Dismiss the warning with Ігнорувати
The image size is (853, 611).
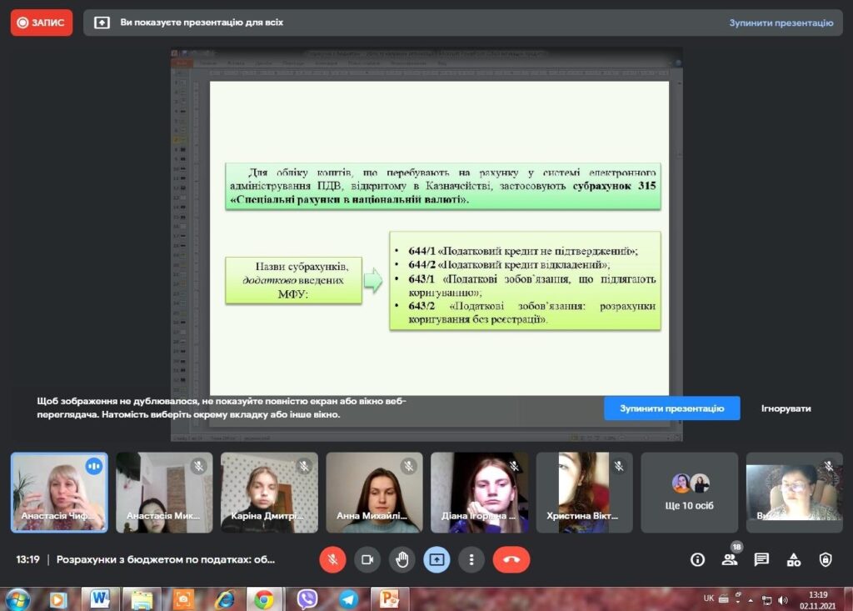coord(786,408)
